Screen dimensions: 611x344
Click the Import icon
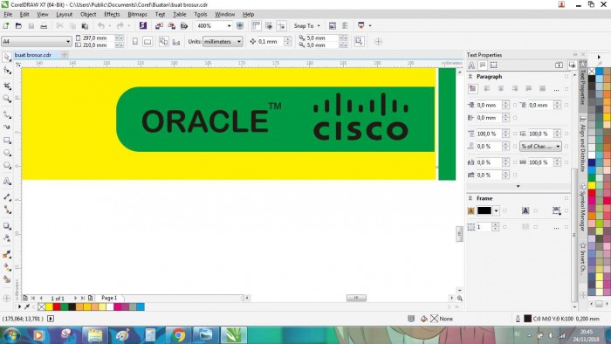point(159,25)
